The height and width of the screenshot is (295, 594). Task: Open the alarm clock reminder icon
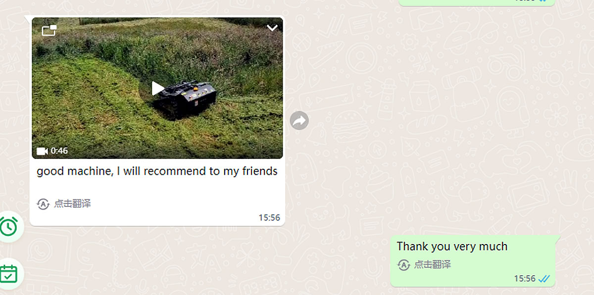[8, 227]
